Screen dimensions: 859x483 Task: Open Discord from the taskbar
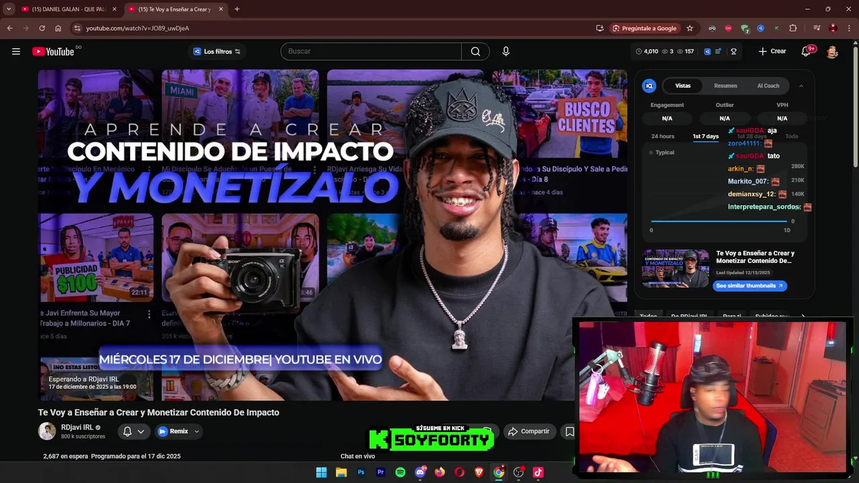pos(420,472)
